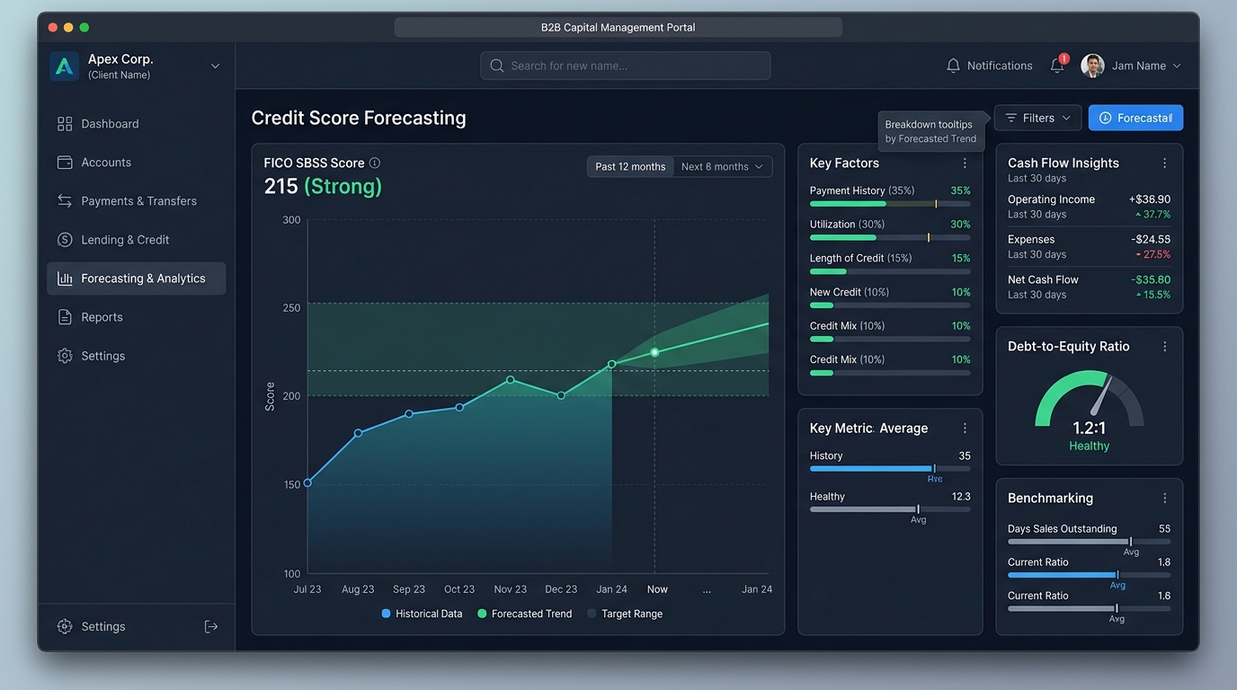Click the Healthy metric bar
Viewport: 1237px width, 690px height.
[890, 509]
